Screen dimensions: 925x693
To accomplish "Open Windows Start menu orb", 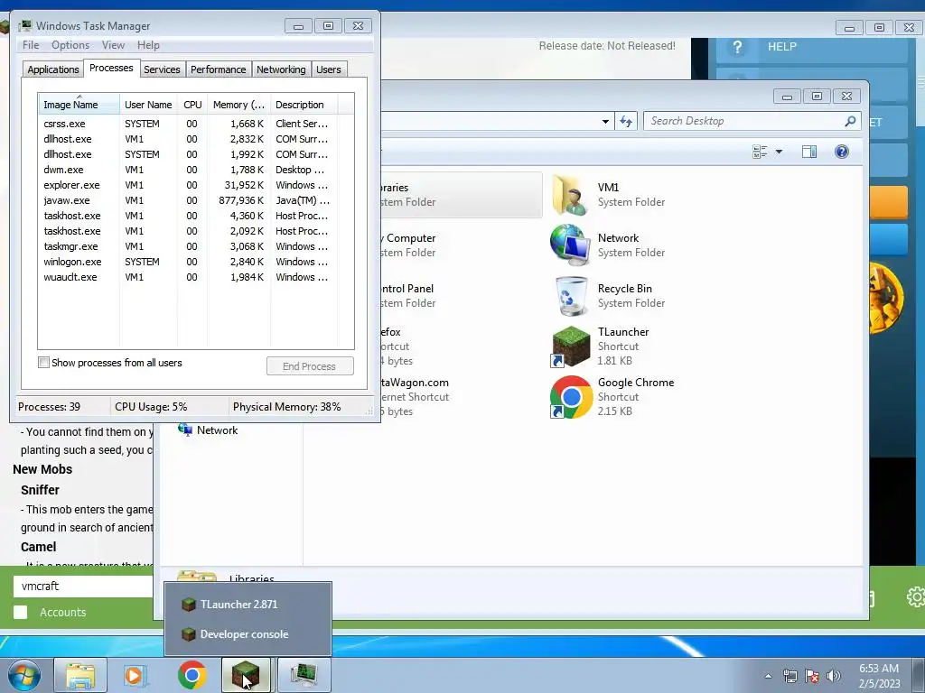I will 24,675.
